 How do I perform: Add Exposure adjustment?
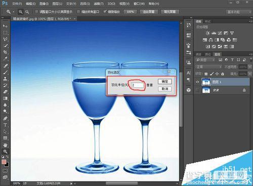pos(226,33)
